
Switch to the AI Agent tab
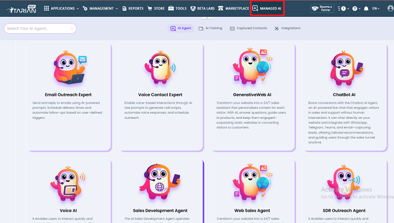[x=181, y=28]
